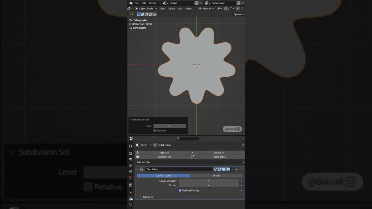The height and width of the screenshot is (209, 372).
Task: Collapse the Subdivision Set operator panel
Action: (x=131, y=120)
